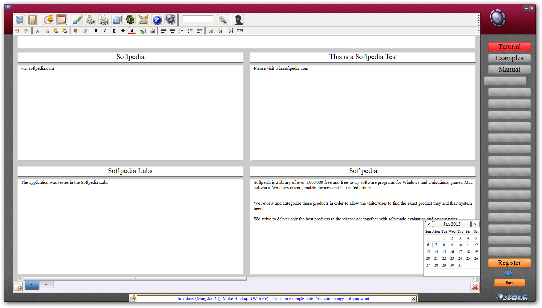Click the print preview icon
542x308 pixels.
point(104,20)
